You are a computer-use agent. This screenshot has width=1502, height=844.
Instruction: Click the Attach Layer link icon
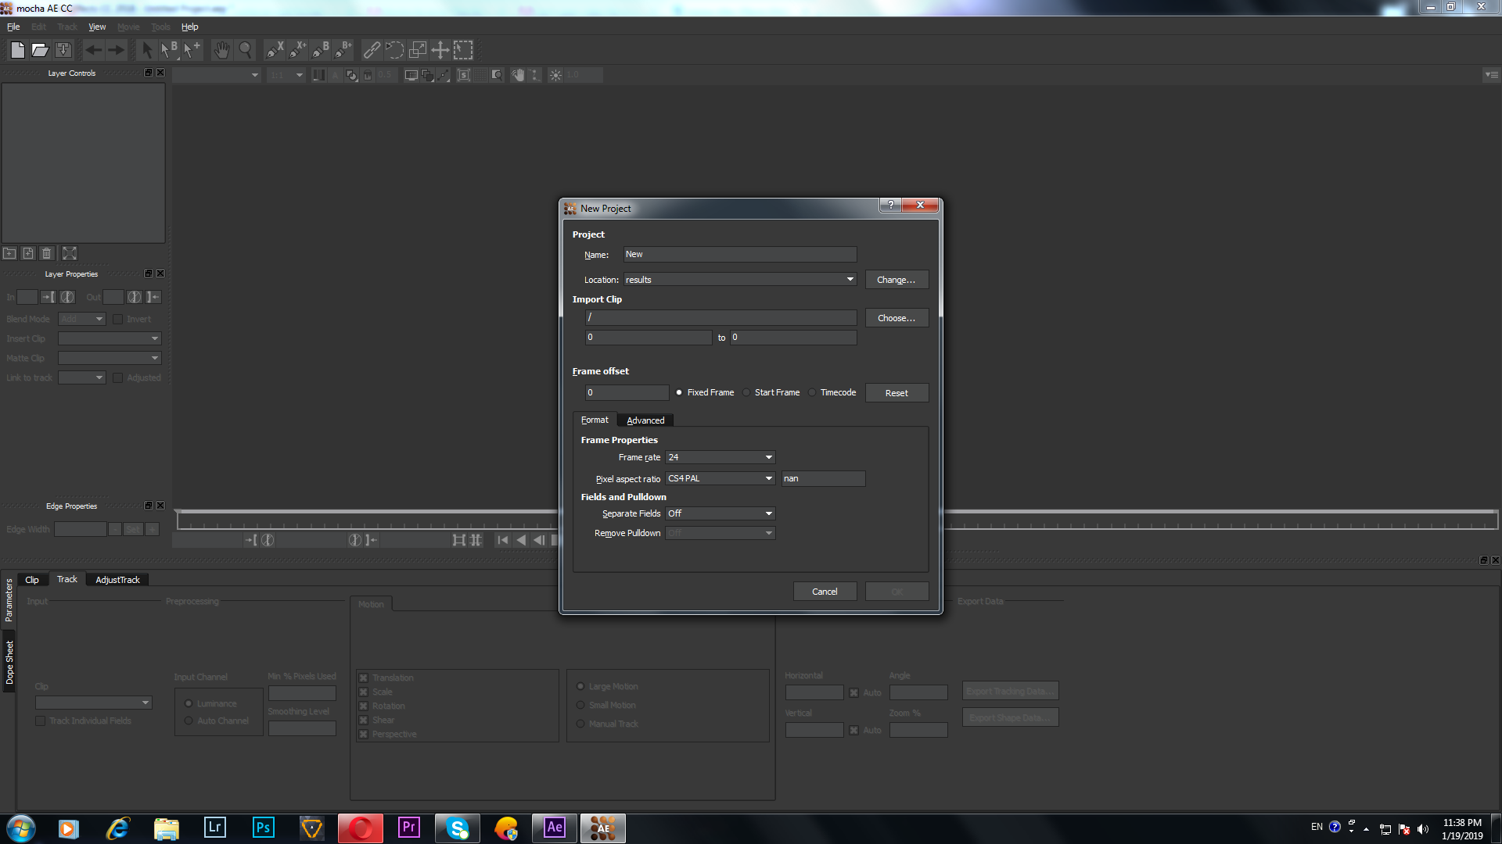372,50
